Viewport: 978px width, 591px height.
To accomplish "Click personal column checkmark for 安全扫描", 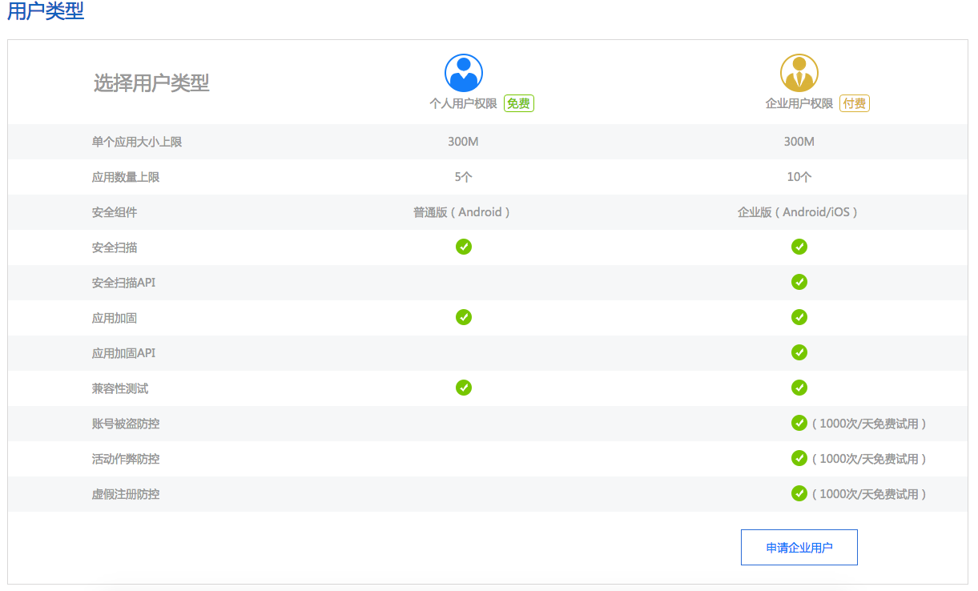I will click(464, 247).
